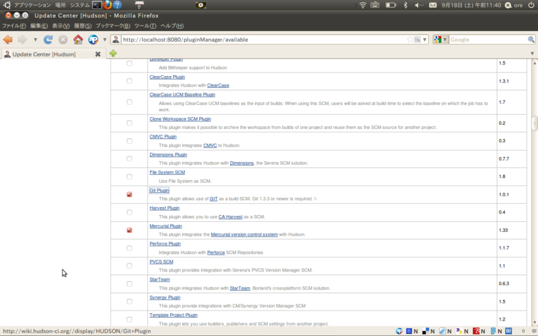Open a new tab with the green plus
Screen dimensions: 538x336
(113, 54)
